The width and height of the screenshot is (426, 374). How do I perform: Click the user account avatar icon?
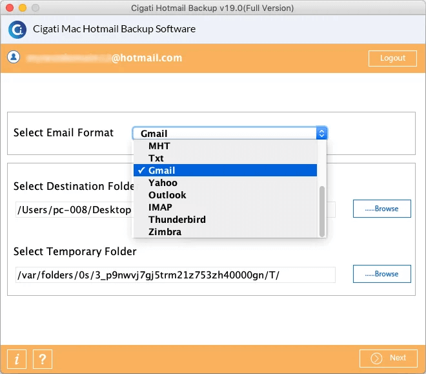click(x=14, y=57)
